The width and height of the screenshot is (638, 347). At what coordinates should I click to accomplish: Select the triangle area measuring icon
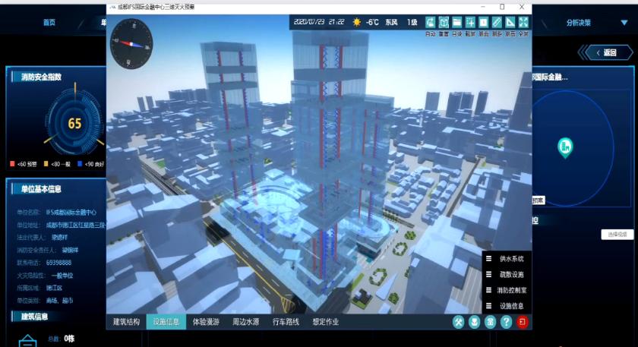[510, 22]
